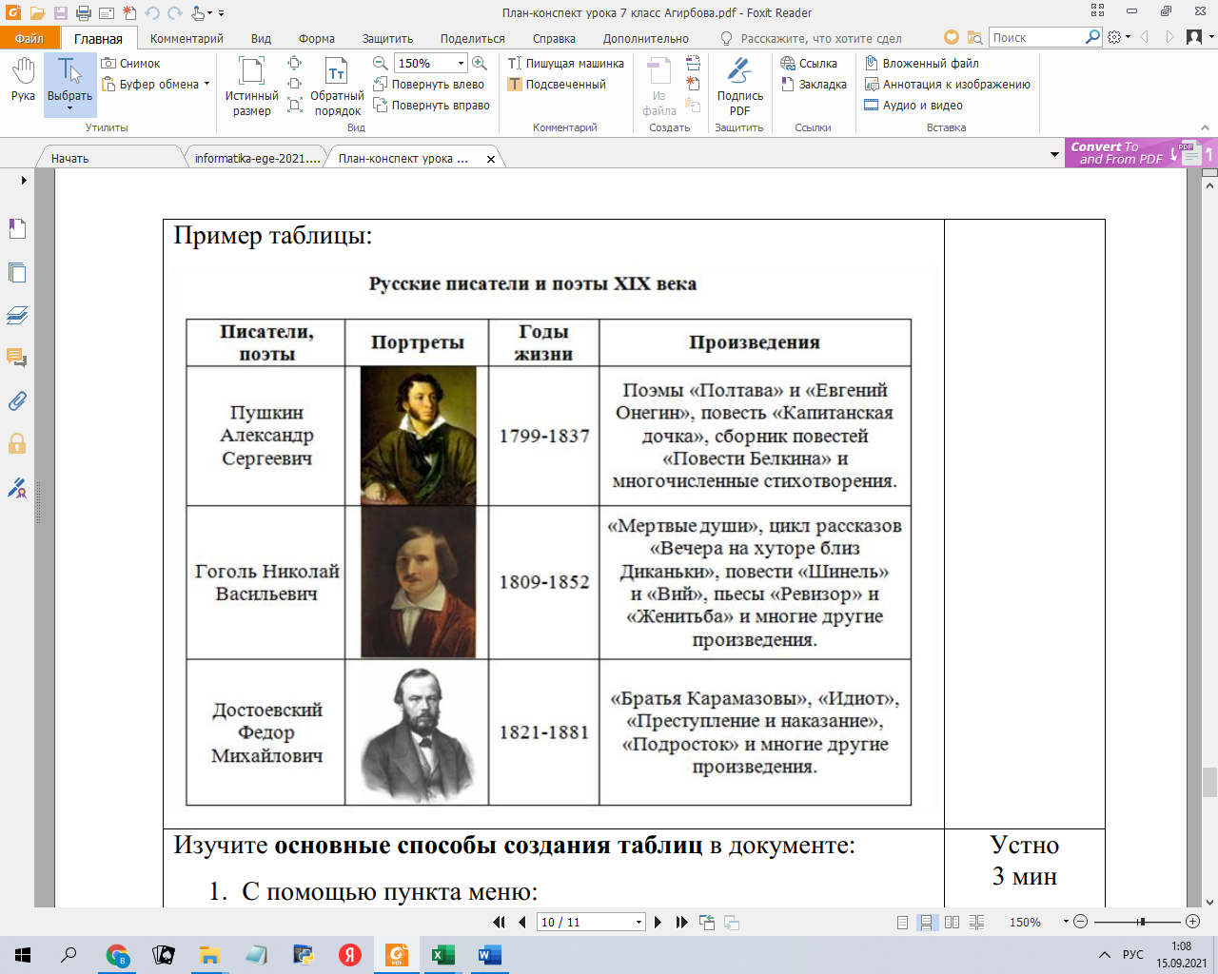Image resolution: width=1218 pixels, height=974 pixels.
Task: Open comments panel in left sidebar
Action: point(17,358)
